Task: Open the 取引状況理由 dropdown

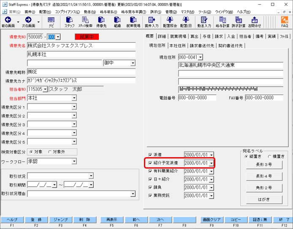Action: tap(133, 194)
